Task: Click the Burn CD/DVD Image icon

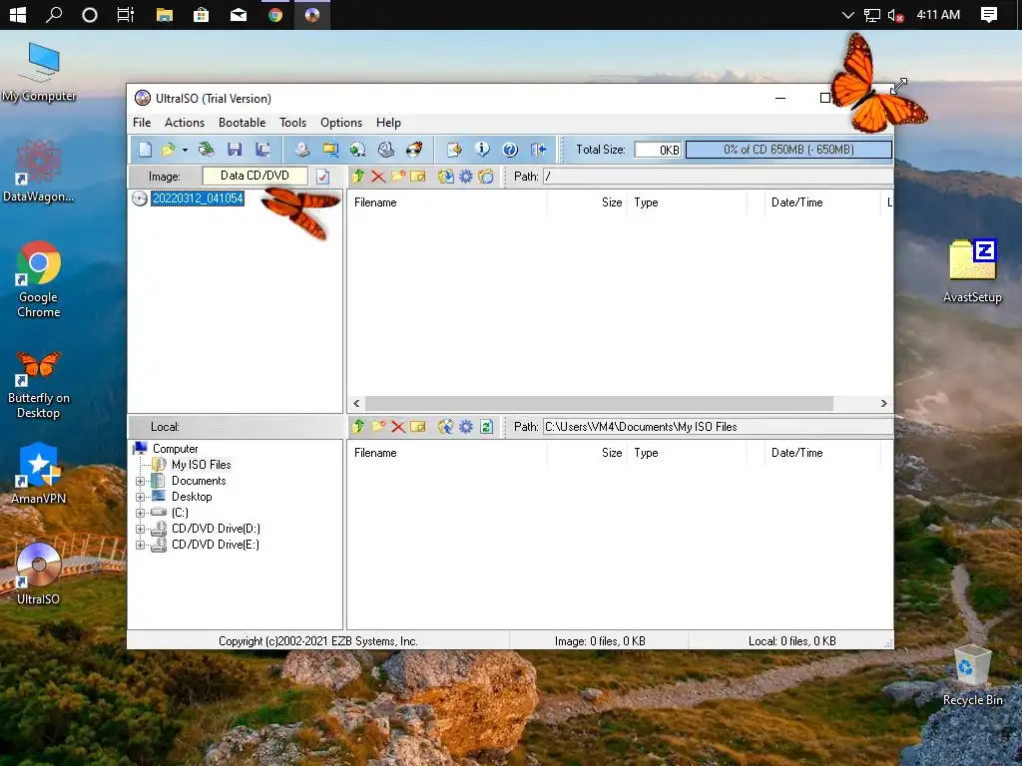Action: point(414,150)
